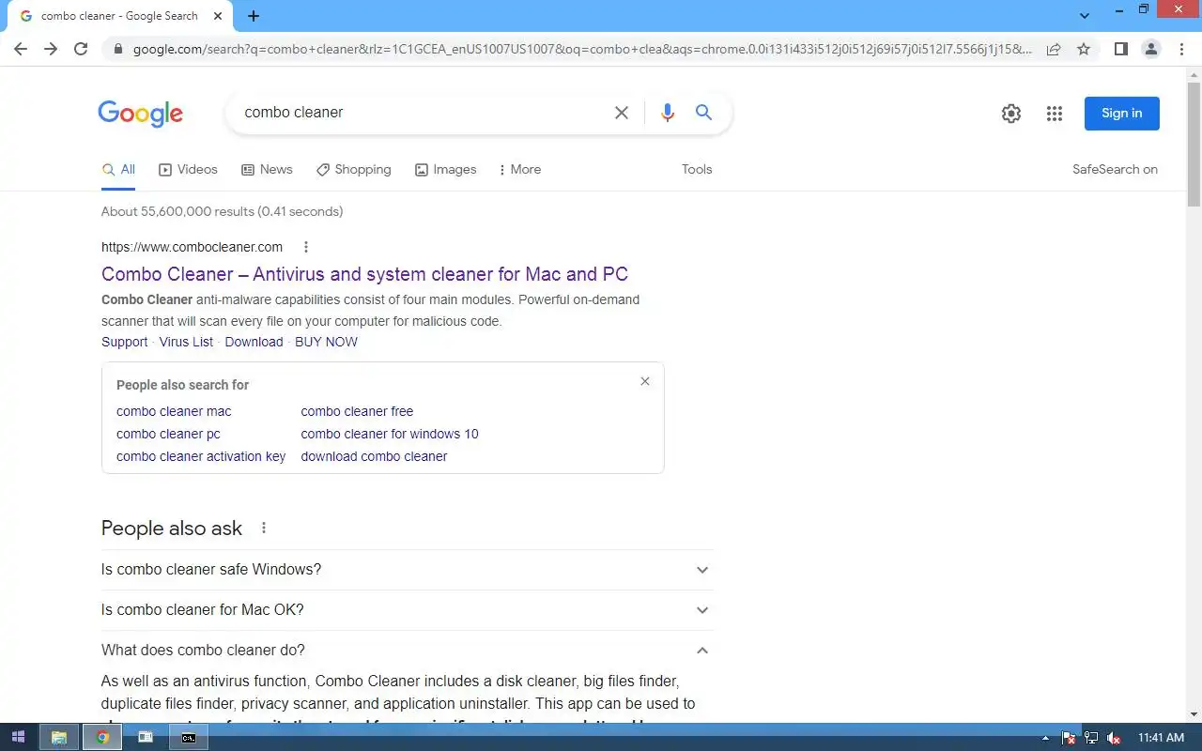Click the lock icon in the address bar
The image size is (1202, 751).
pos(117,49)
